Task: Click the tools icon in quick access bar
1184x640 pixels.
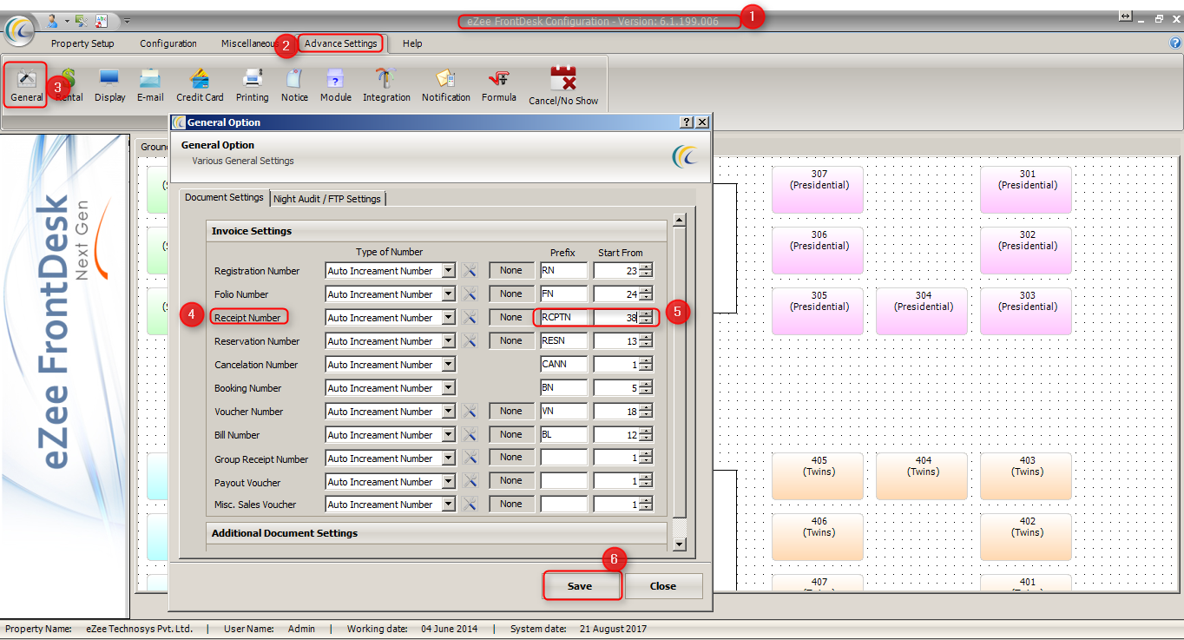Action: (81, 20)
